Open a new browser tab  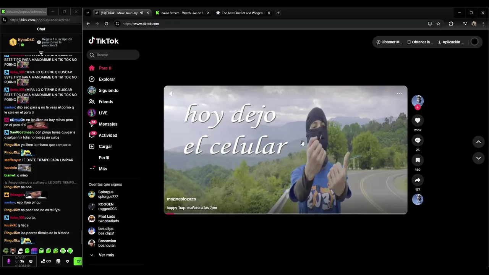pos(278,13)
